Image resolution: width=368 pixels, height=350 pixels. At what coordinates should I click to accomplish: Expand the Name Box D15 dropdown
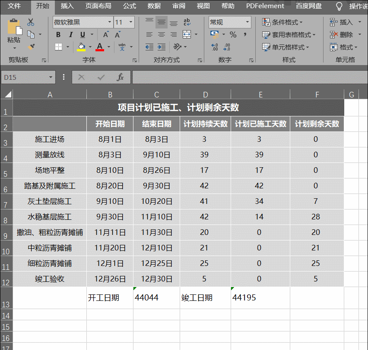point(51,77)
